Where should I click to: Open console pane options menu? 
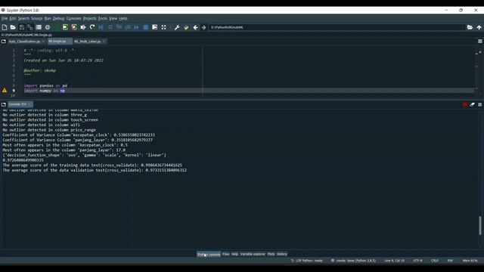point(480,105)
